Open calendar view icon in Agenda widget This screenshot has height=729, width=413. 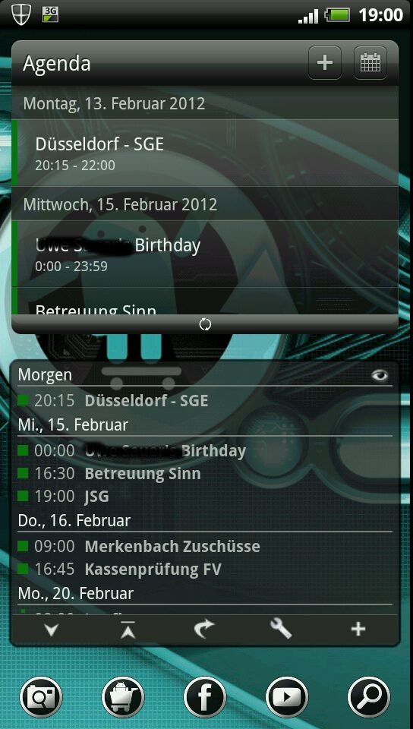tap(370, 63)
